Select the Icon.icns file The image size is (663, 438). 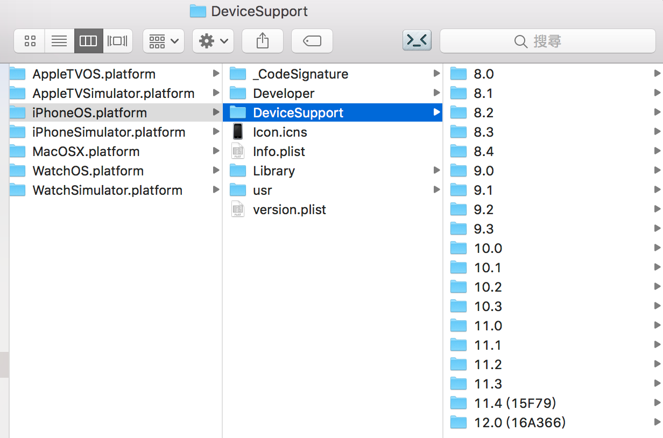(280, 132)
